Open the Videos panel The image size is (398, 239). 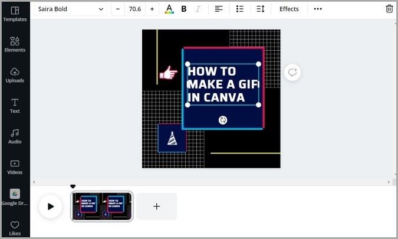(x=15, y=167)
